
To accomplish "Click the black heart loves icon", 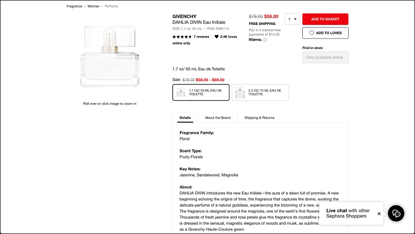I will pos(217,37).
